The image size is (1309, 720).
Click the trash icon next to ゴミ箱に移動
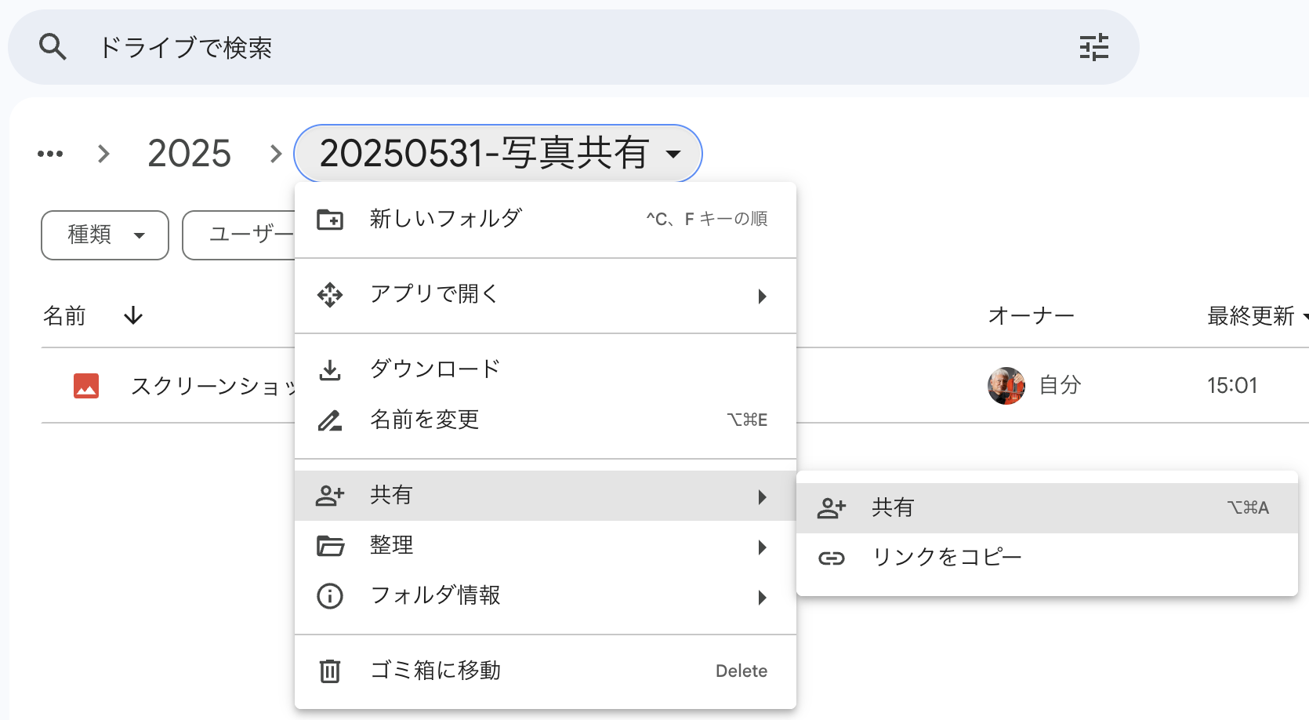[x=330, y=671]
